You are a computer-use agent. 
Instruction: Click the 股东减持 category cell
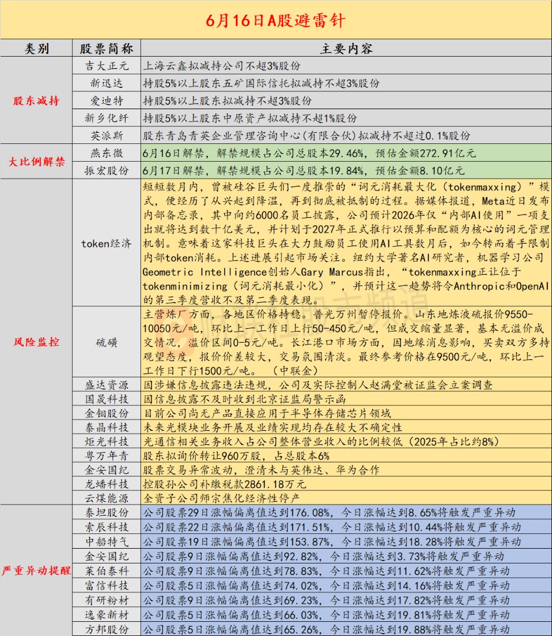tap(36, 100)
